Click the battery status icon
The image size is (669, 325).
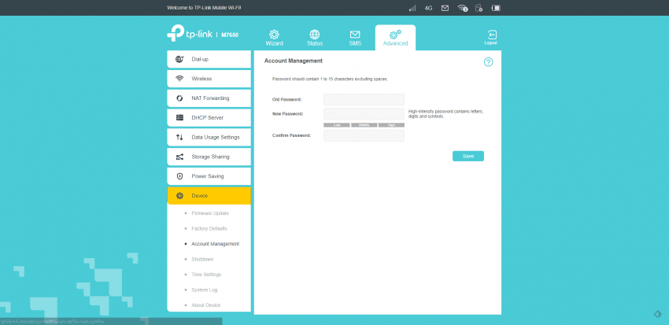click(496, 8)
